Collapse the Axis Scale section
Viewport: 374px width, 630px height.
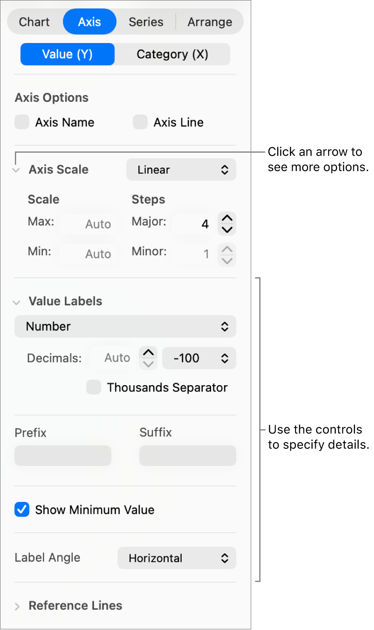click(16, 170)
